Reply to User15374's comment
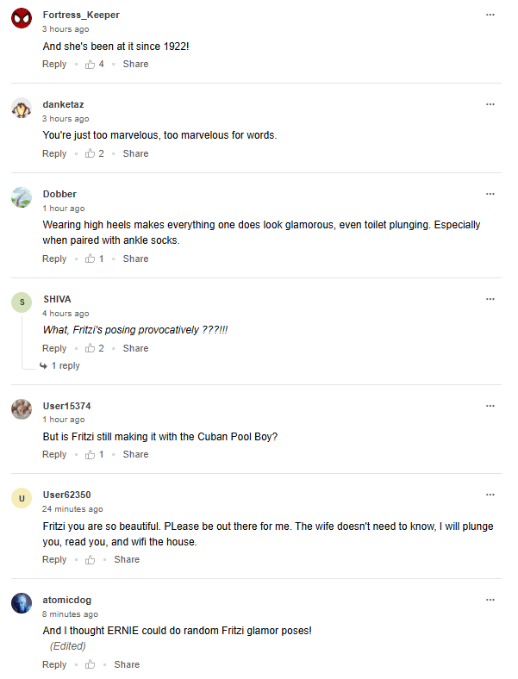 click(54, 455)
